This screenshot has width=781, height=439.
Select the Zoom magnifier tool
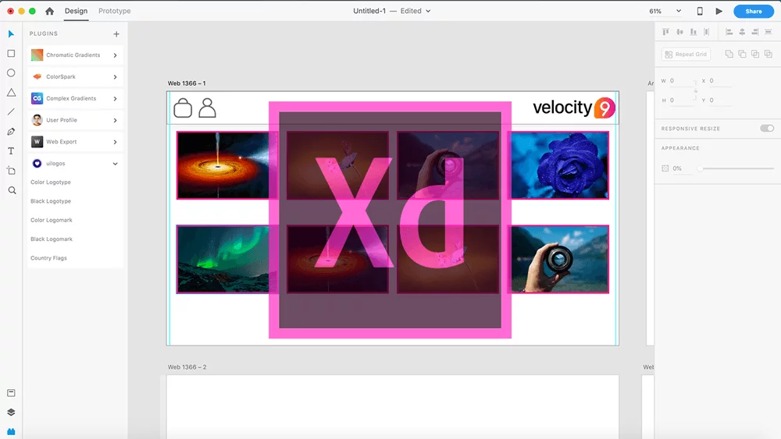(x=12, y=190)
